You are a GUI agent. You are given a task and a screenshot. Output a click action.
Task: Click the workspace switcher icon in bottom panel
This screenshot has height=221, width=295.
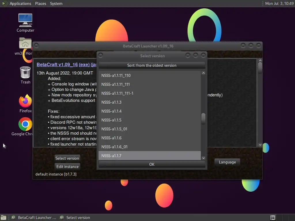tap(273, 218)
